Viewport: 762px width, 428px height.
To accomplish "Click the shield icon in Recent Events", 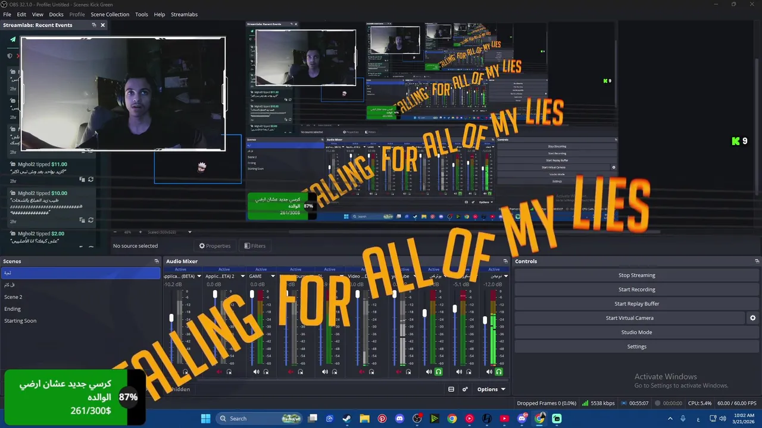I will [10, 56].
